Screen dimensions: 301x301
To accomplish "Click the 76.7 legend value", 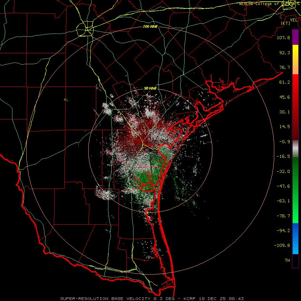I will (285, 67).
